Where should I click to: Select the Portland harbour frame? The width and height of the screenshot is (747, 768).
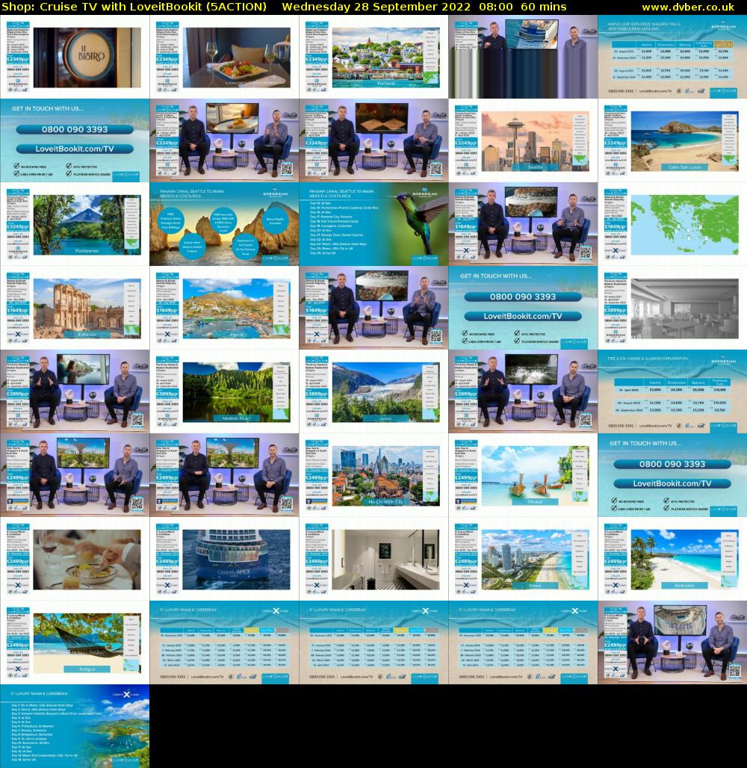coord(373,57)
